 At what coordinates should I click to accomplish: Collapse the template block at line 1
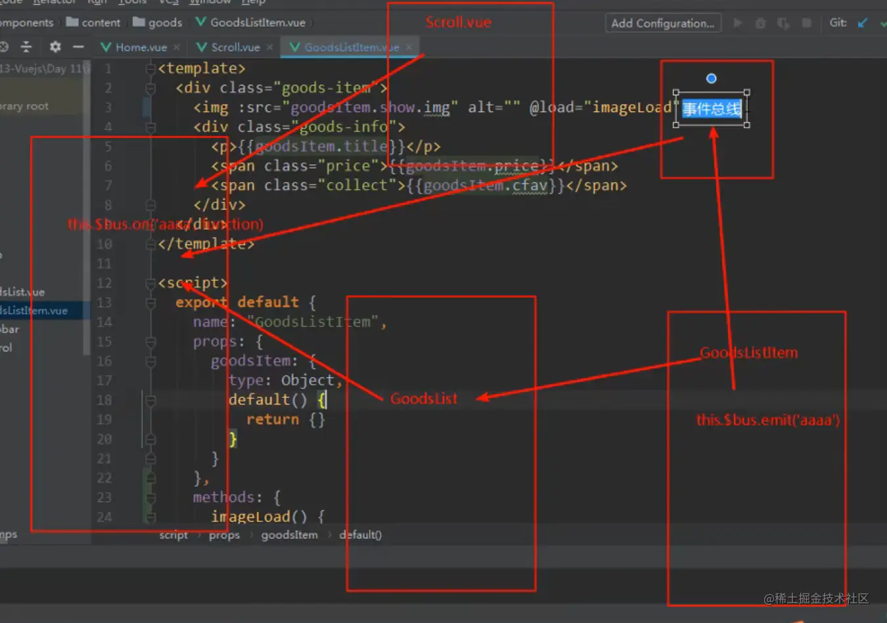150,68
